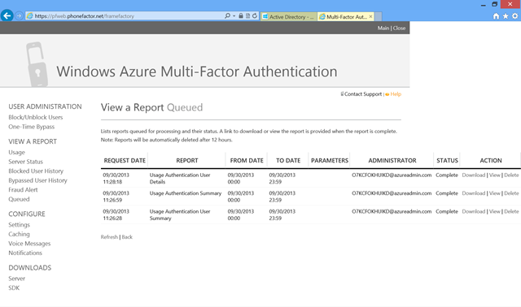Screen dimensions: 521x307
Task: View the Usage Authentication User Summary report
Action: (495, 211)
